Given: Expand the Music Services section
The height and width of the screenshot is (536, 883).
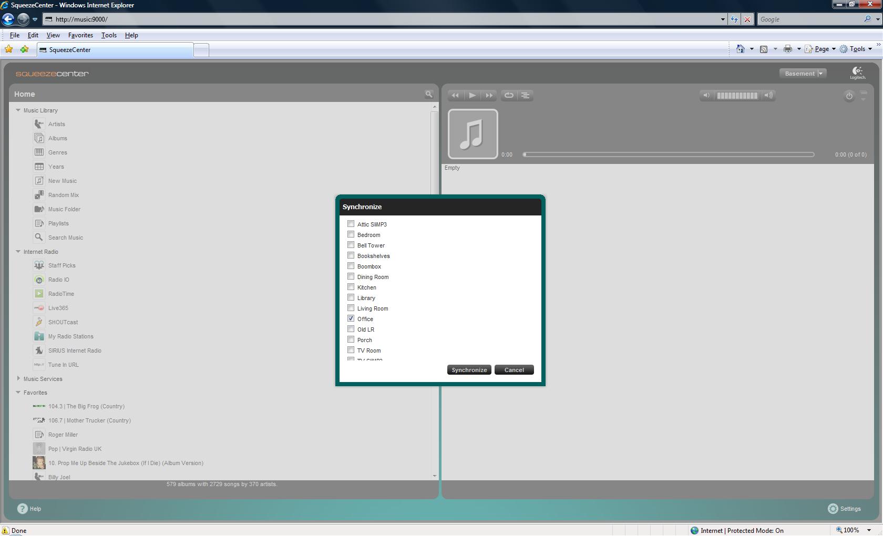Looking at the screenshot, I should [18, 378].
